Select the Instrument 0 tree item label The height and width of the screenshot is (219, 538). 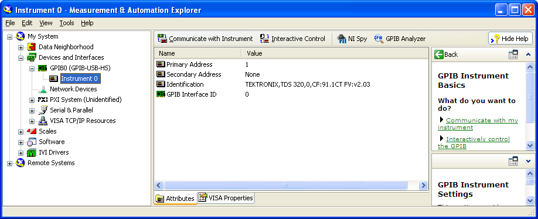[79, 78]
